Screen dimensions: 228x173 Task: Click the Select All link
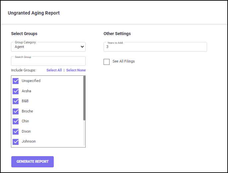point(54,70)
